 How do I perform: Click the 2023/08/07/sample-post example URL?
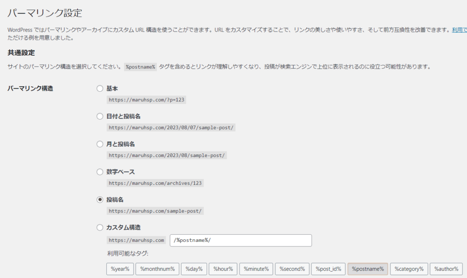171,127
